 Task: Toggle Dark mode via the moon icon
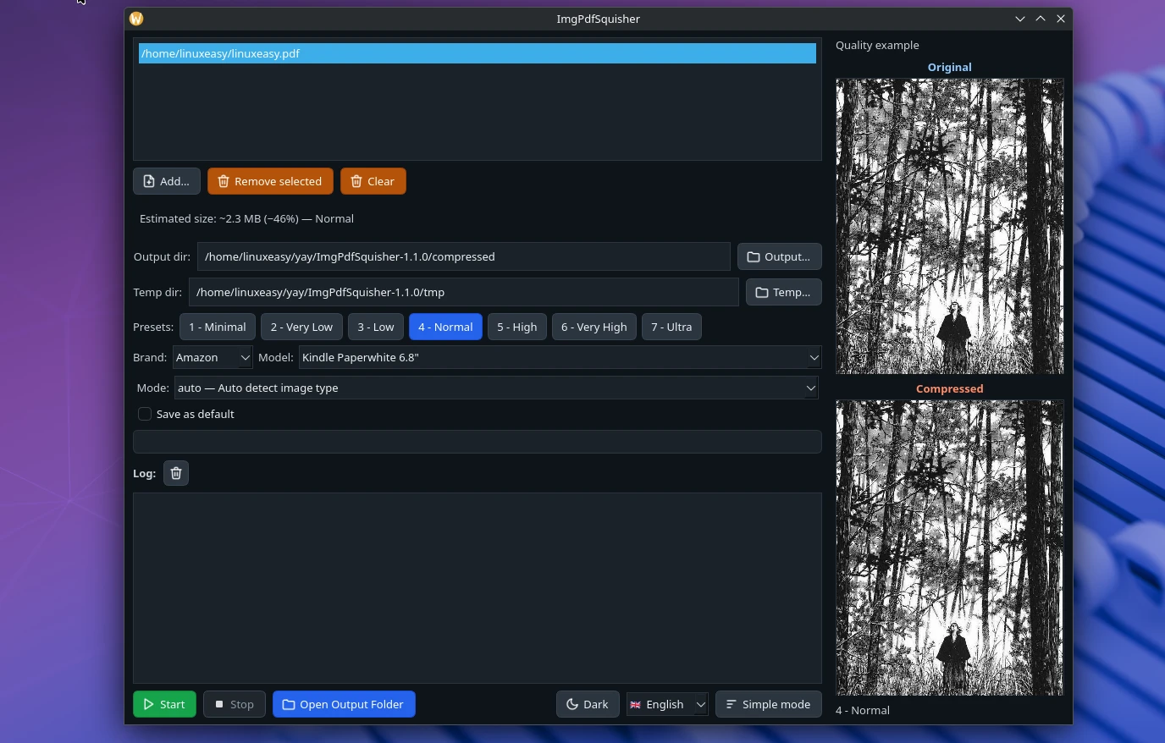pyautogui.click(x=572, y=703)
